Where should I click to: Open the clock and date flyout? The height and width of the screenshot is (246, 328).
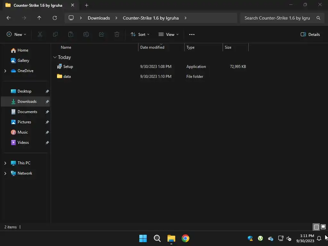tap(305, 238)
